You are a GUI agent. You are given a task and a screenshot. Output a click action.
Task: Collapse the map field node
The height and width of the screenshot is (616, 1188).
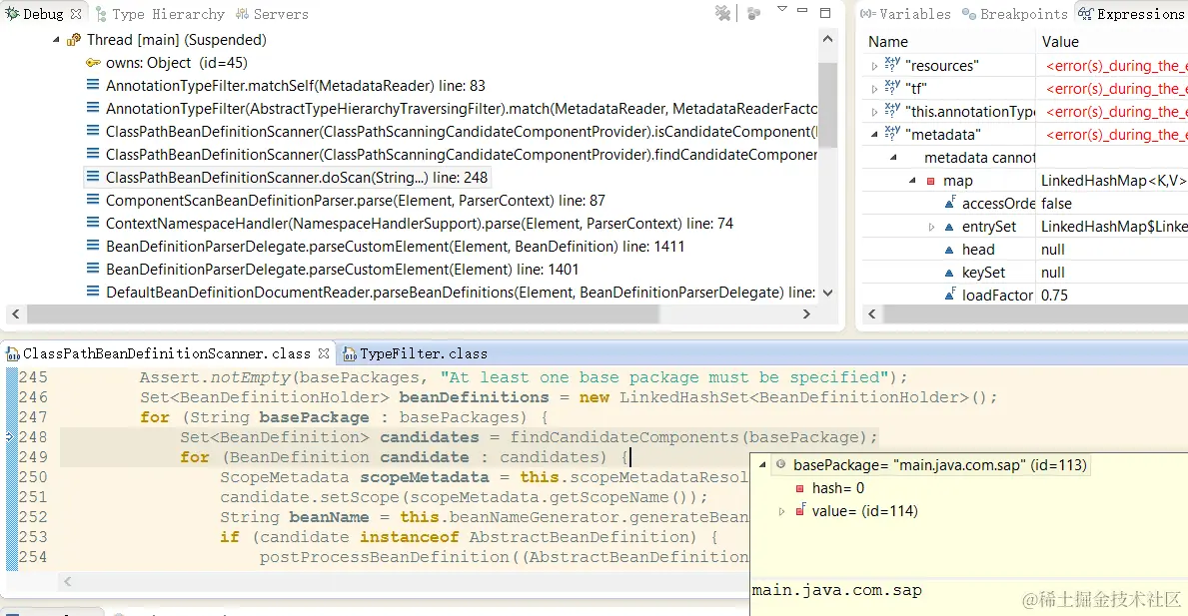point(912,180)
